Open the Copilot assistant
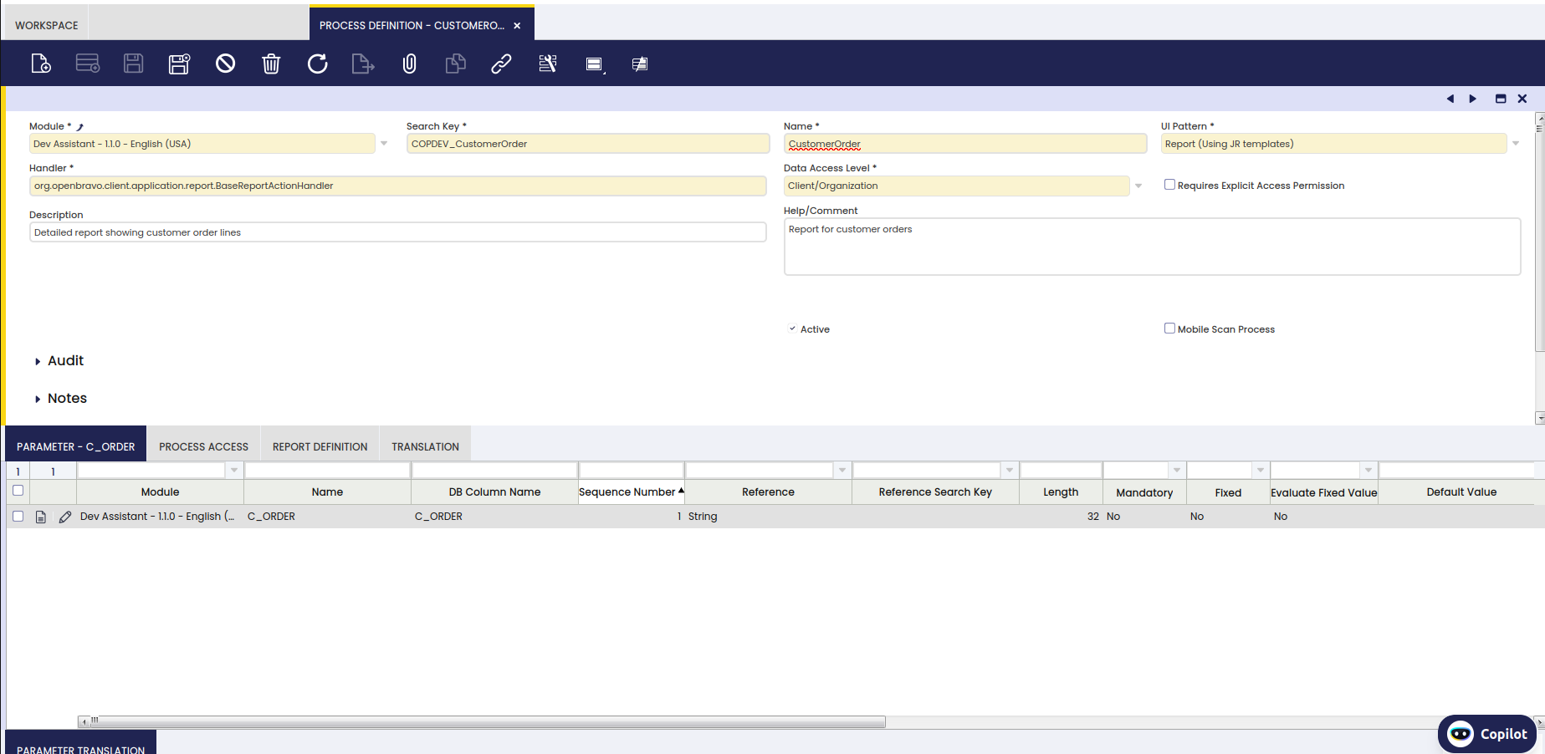Viewport: 1545px width, 754px height. click(x=1486, y=734)
